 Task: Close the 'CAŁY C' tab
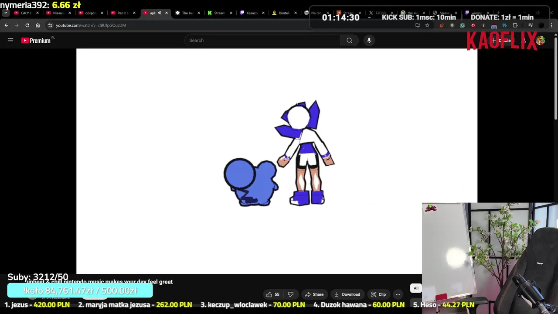point(37,13)
